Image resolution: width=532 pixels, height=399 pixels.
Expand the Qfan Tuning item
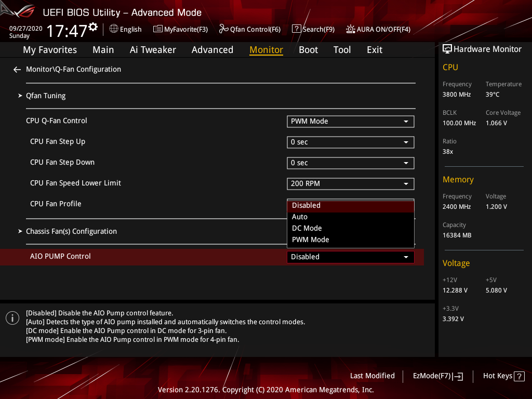46,96
